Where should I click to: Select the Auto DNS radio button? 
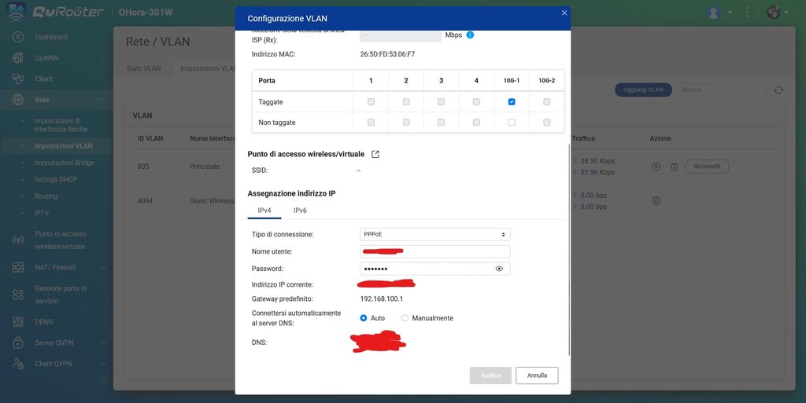364,318
